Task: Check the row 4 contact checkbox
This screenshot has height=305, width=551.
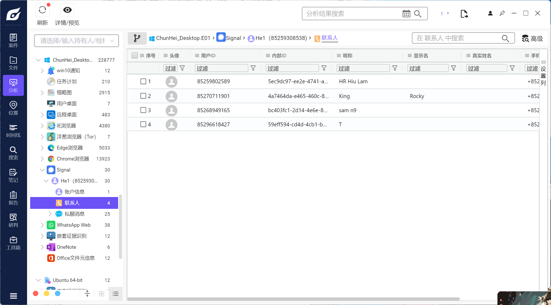Action: [x=143, y=124]
